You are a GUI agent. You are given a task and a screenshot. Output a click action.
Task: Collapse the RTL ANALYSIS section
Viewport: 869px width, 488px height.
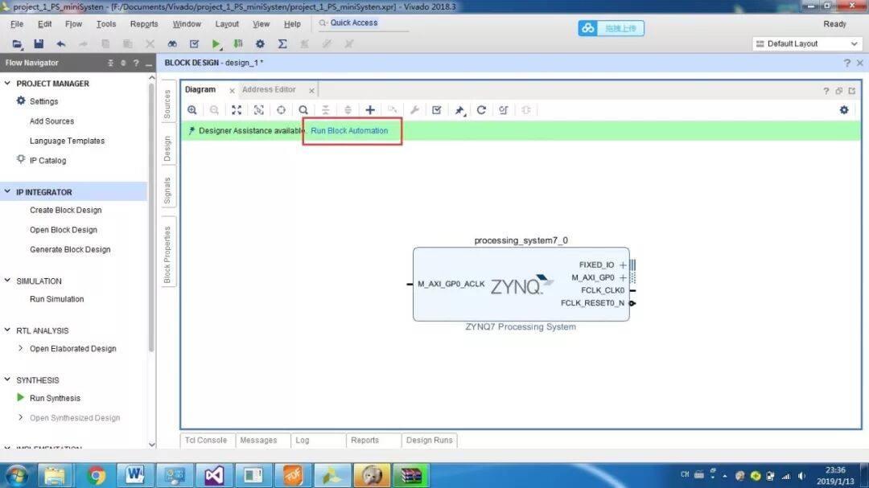7,330
